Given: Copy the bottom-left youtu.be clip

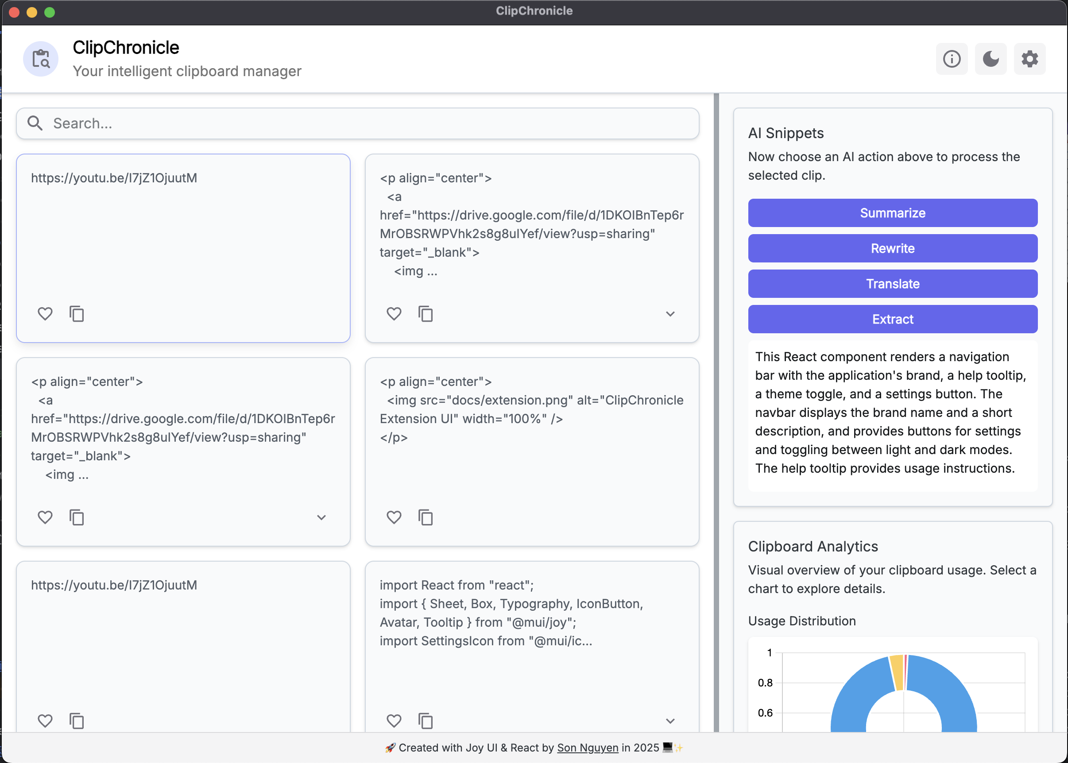Looking at the screenshot, I should 77,721.
